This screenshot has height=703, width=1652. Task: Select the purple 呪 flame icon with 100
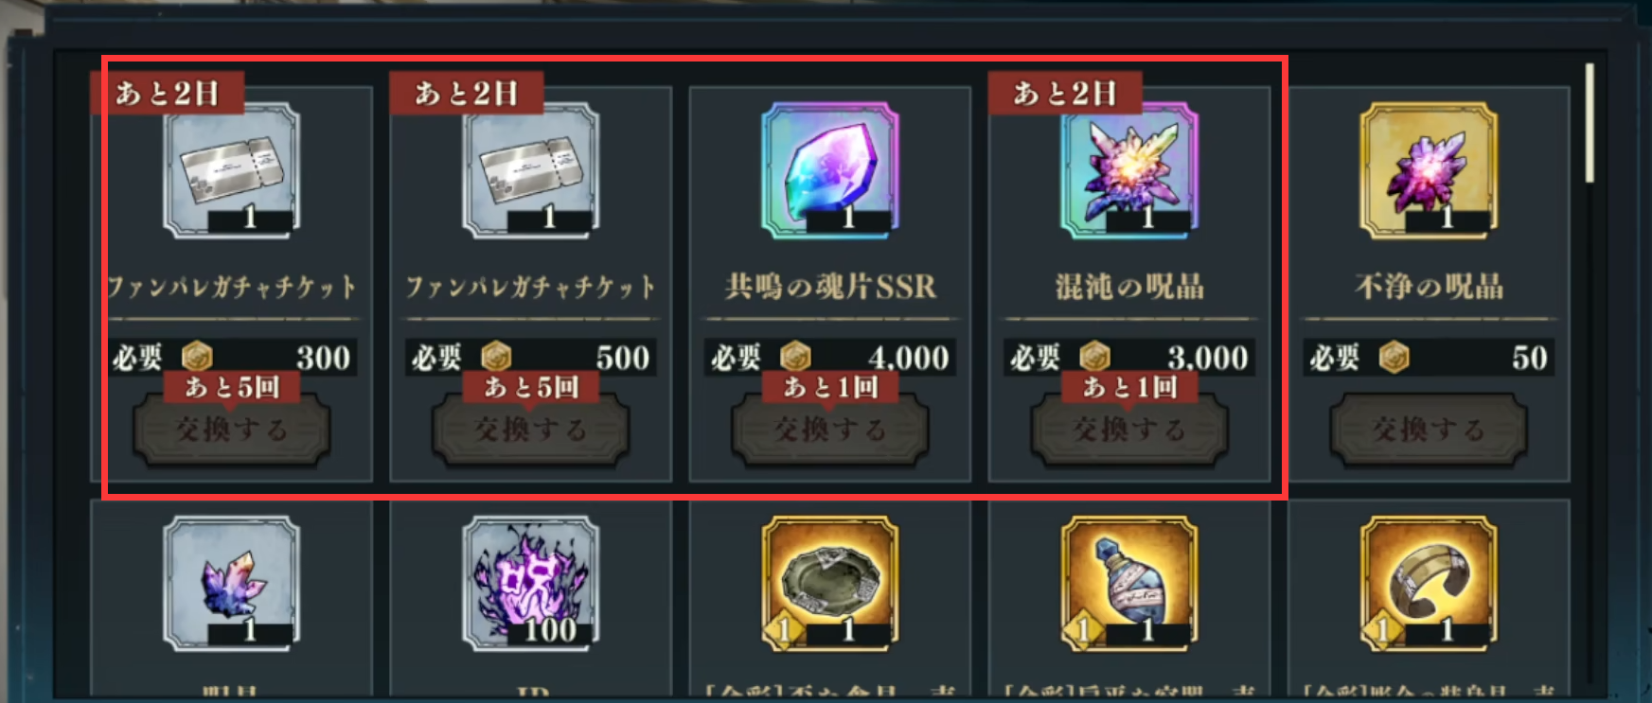coord(531,583)
